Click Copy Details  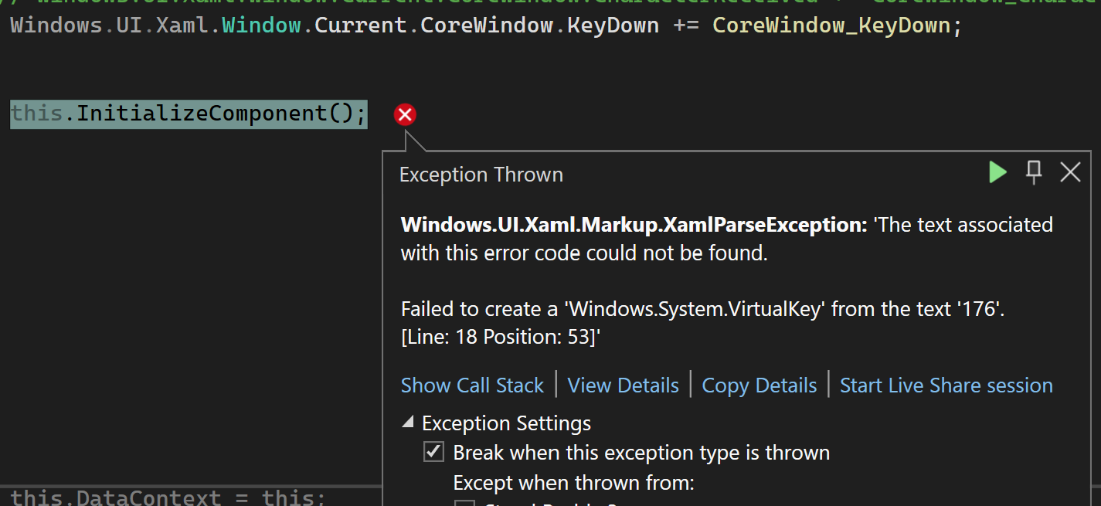pos(759,385)
